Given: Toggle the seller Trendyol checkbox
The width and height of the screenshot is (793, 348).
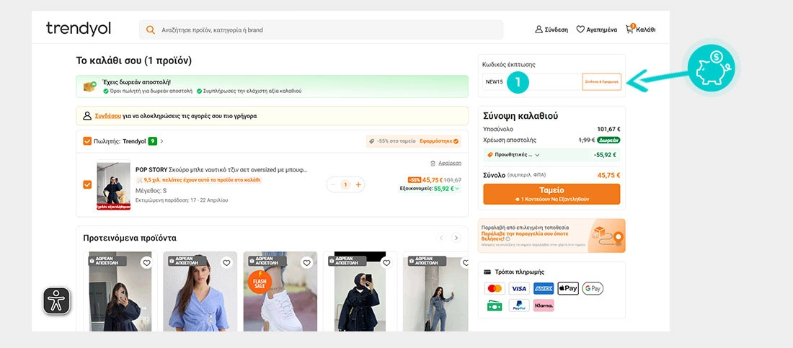Looking at the screenshot, I should (x=87, y=141).
